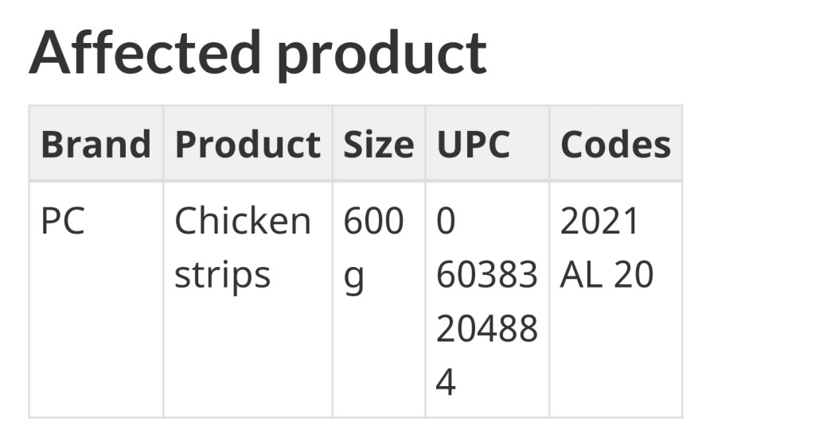Image resolution: width=815 pixels, height=425 pixels.
Task: Select the UPC column header
Action: 473,145
